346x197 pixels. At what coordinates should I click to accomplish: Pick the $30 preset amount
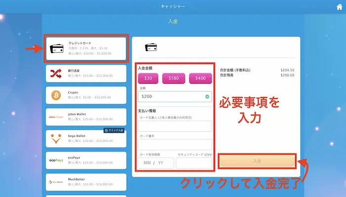[x=148, y=78]
